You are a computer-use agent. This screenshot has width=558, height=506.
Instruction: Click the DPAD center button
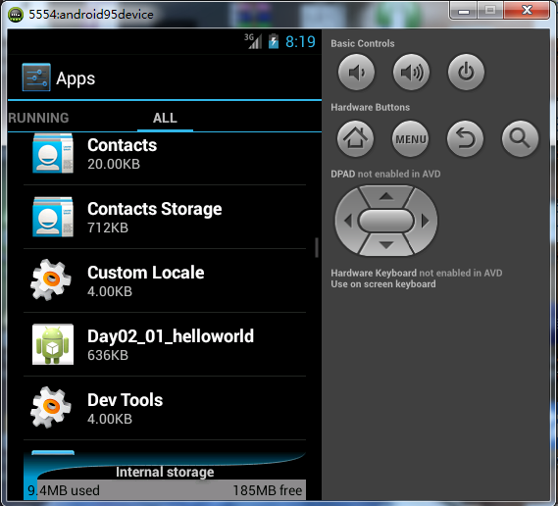(x=386, y=221)
